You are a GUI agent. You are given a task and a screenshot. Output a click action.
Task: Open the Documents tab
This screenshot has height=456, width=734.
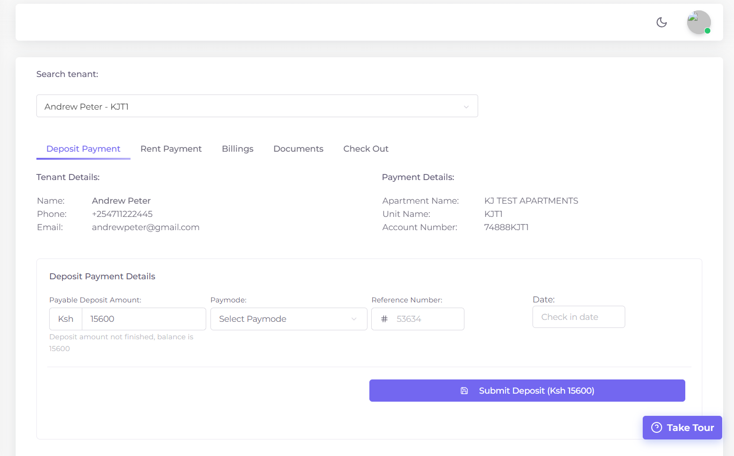(298, 148)
